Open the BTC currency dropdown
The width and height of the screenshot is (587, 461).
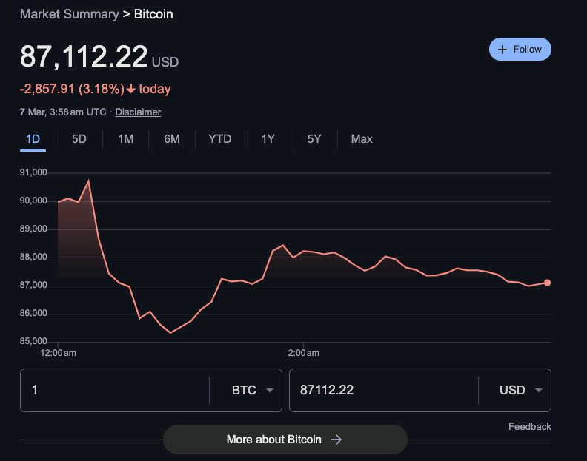[252, 391]
